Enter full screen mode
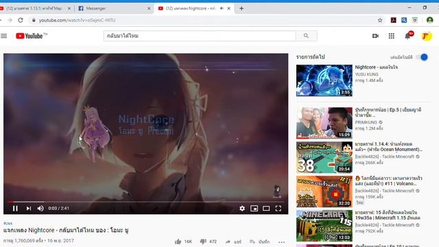 [x=278, y=209]
